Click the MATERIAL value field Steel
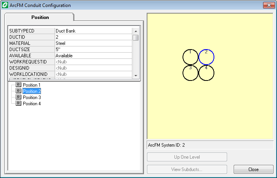Screen dimensions: 277x178 93,43
